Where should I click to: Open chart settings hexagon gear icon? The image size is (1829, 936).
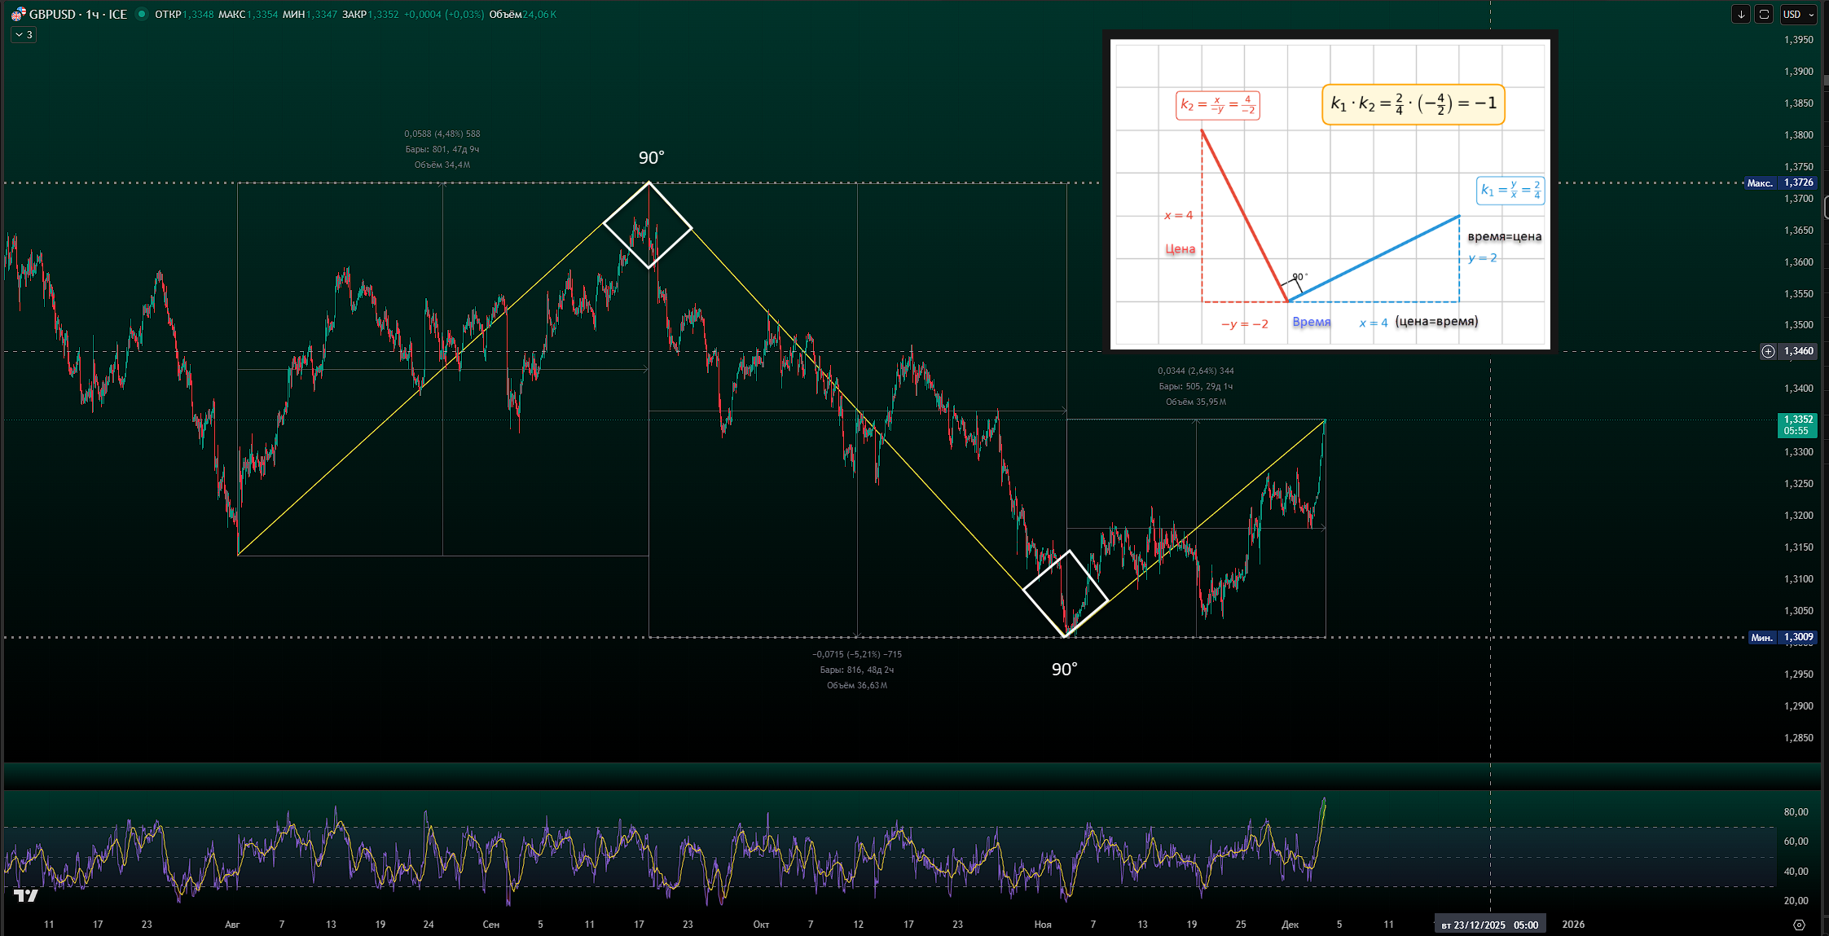tap(1799, 925)
